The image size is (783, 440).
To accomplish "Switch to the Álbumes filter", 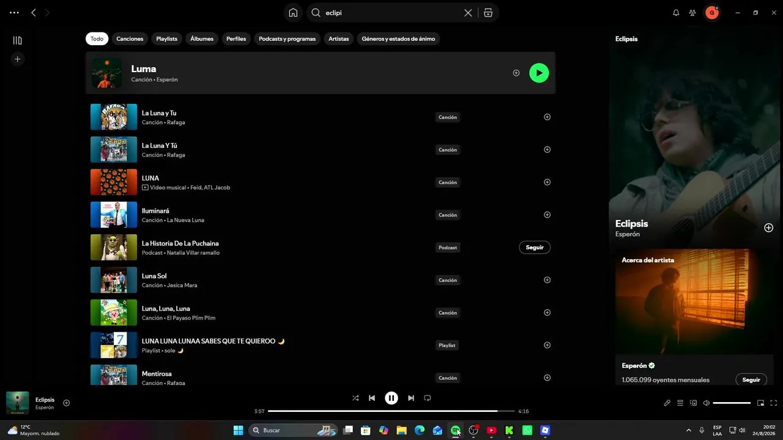I will pos(202,38).
